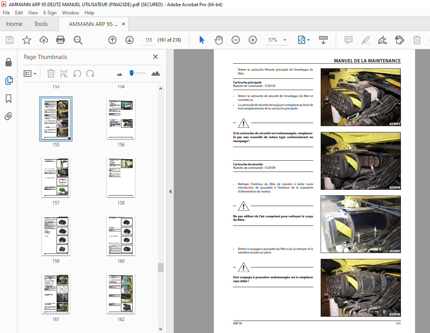430x333 pixels.
Task: Click the print pages thumbnails icon
Action: [x=64, y=74]
